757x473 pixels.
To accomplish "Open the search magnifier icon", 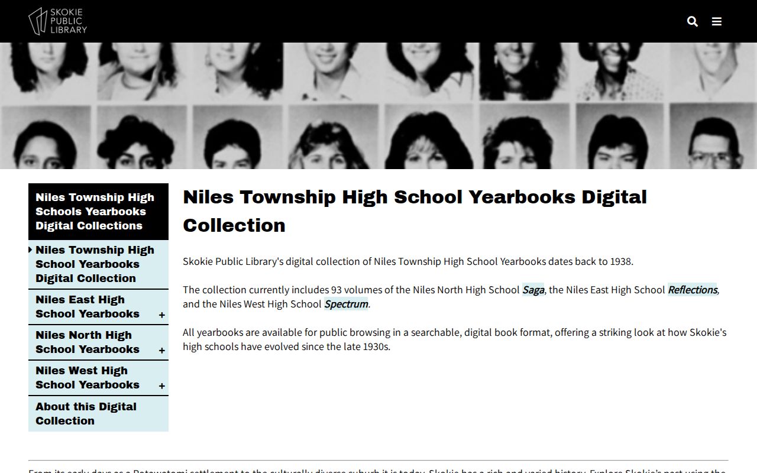I will point(693,21).
